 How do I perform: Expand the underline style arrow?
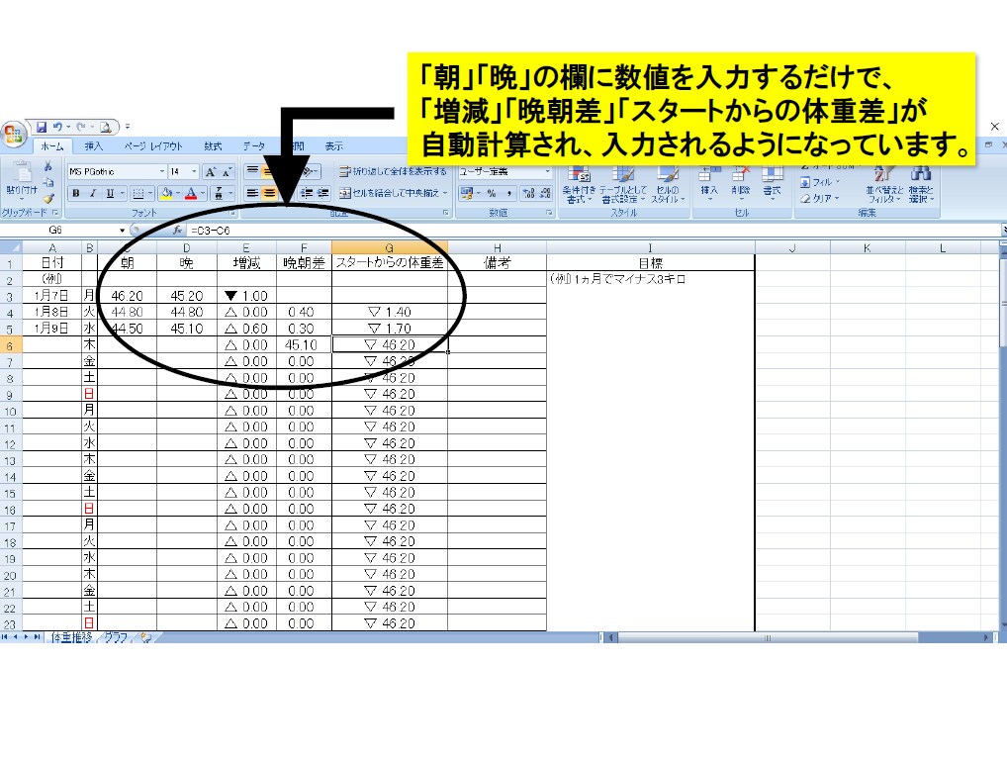[x=122, y=193]
